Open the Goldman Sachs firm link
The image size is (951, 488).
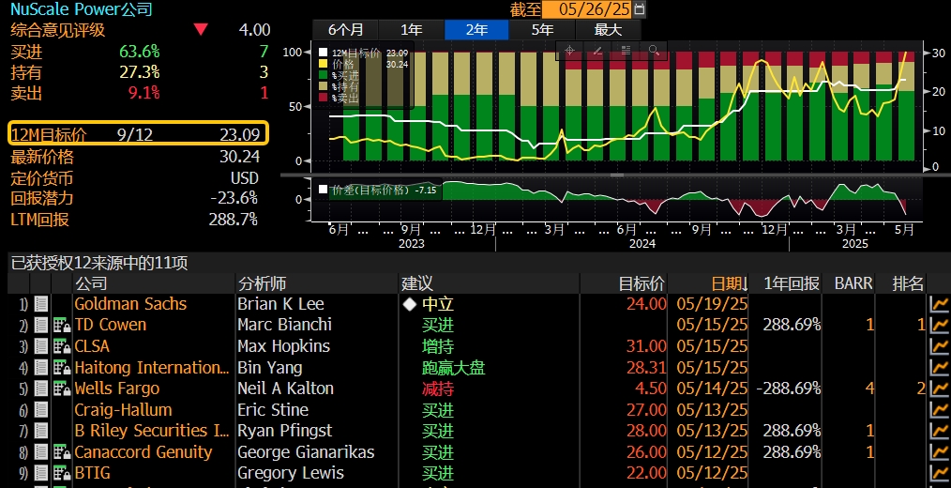point(130,304)
